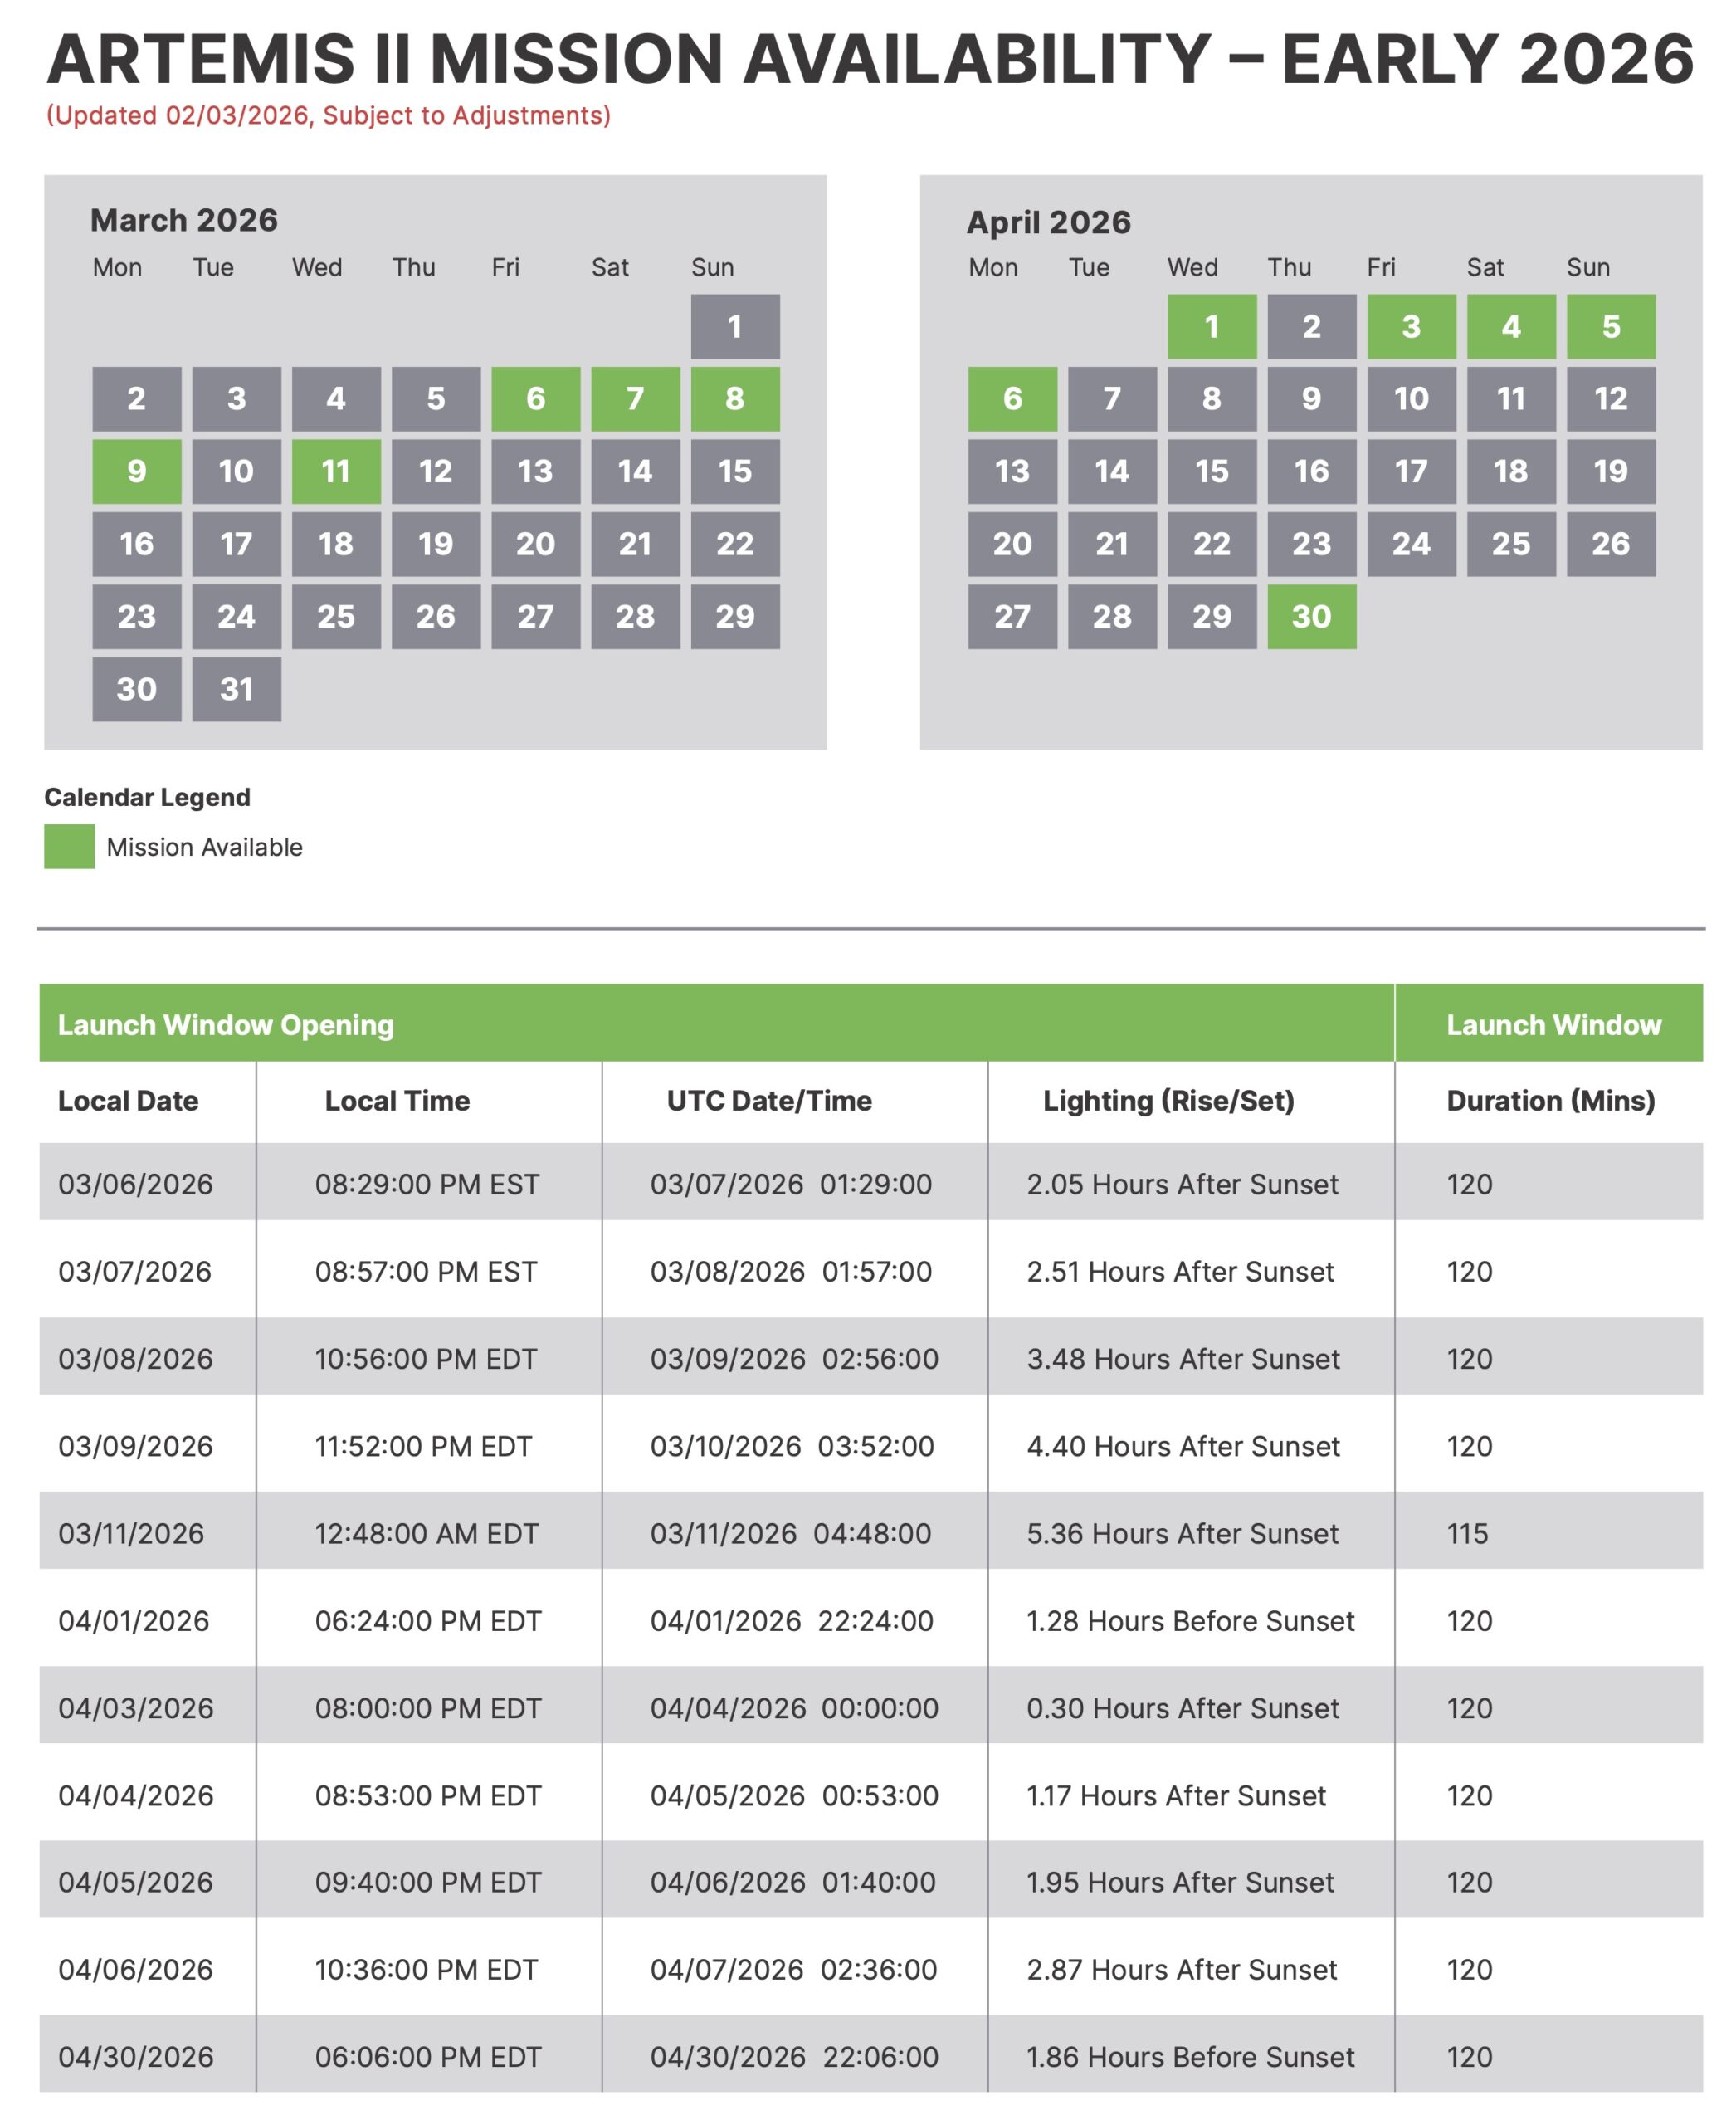This screenshot has width=1736, height=2125.
Task: Click March 31 on the March calendar
Action: pos(236,689)
